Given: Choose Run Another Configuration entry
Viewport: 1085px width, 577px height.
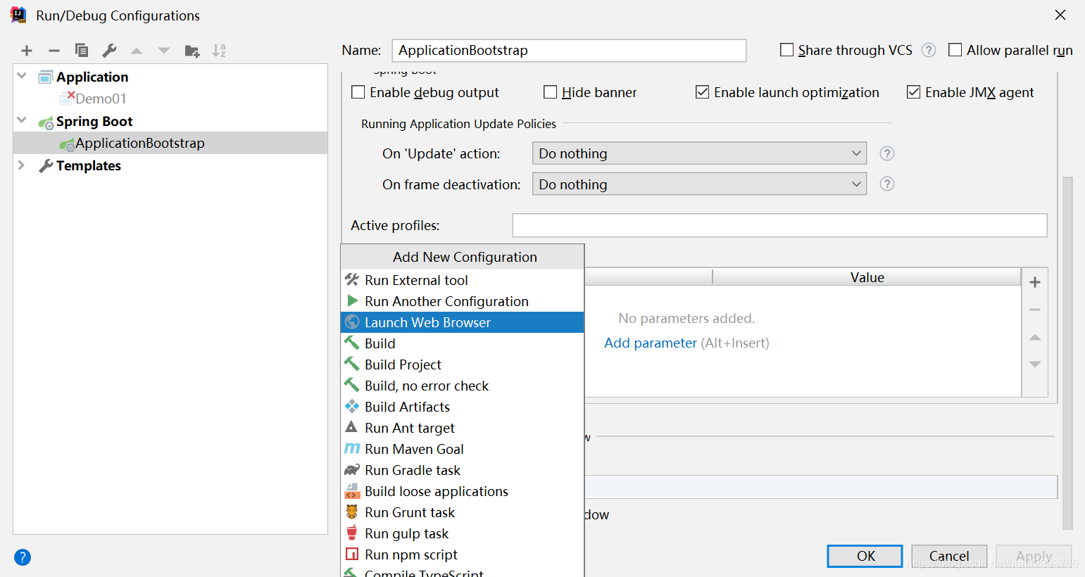Looking at the screenshot, I should tap(463, 301).
